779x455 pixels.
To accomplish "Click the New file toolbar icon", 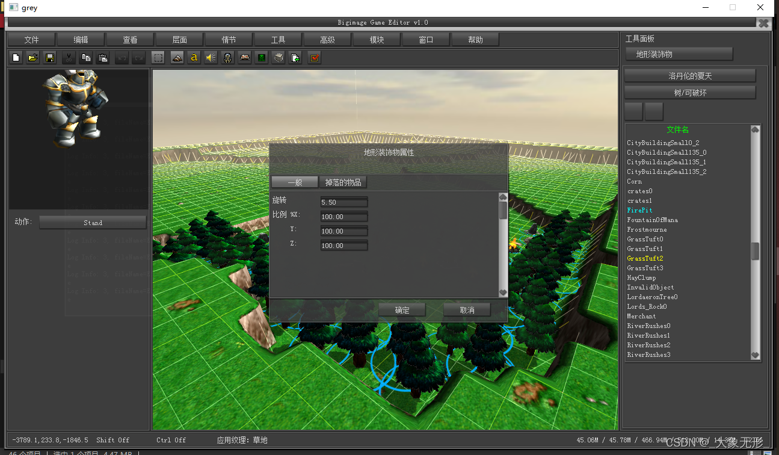I will coord(16,58).
